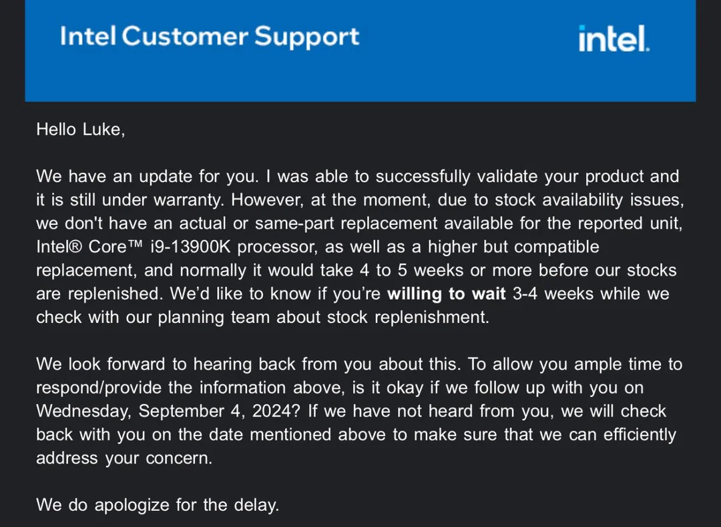
Task: Click the bold "willing to wait" text
Action: tap(447, 294)
